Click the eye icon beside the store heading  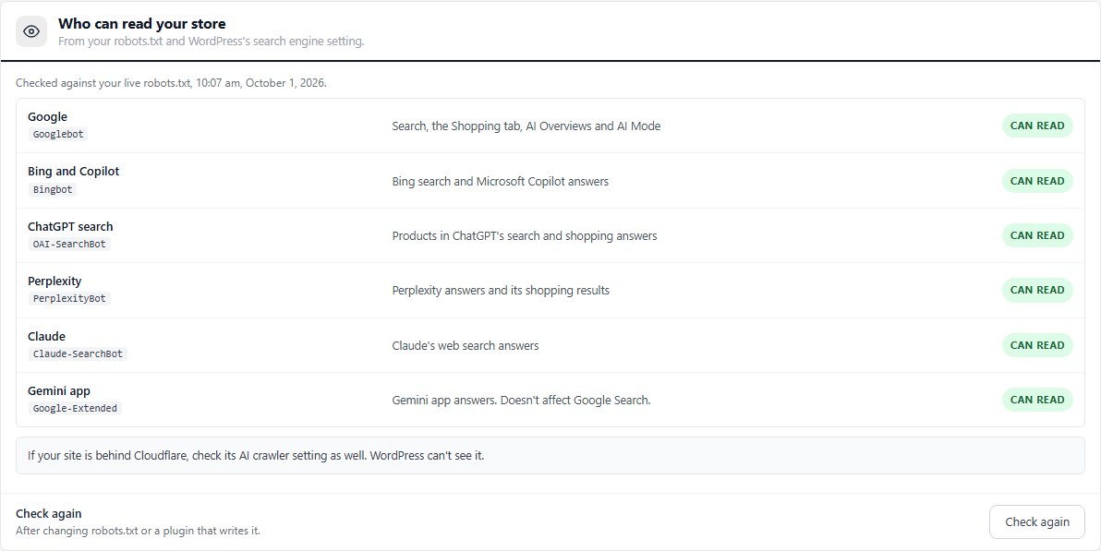[31, 31]
